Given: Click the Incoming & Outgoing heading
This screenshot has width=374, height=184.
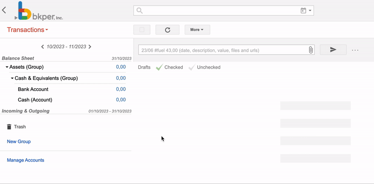Looking at the screenshot, I should [26, 111].
